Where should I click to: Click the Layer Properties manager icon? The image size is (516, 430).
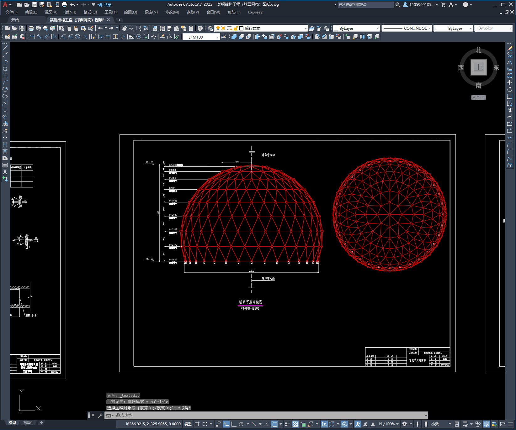click(210, 28)
